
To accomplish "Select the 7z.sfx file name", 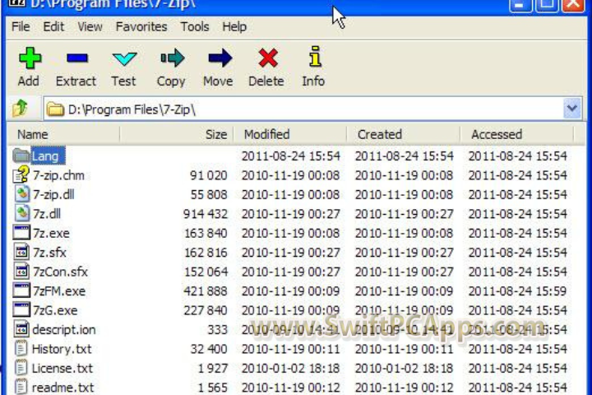I will pos(49,253).
